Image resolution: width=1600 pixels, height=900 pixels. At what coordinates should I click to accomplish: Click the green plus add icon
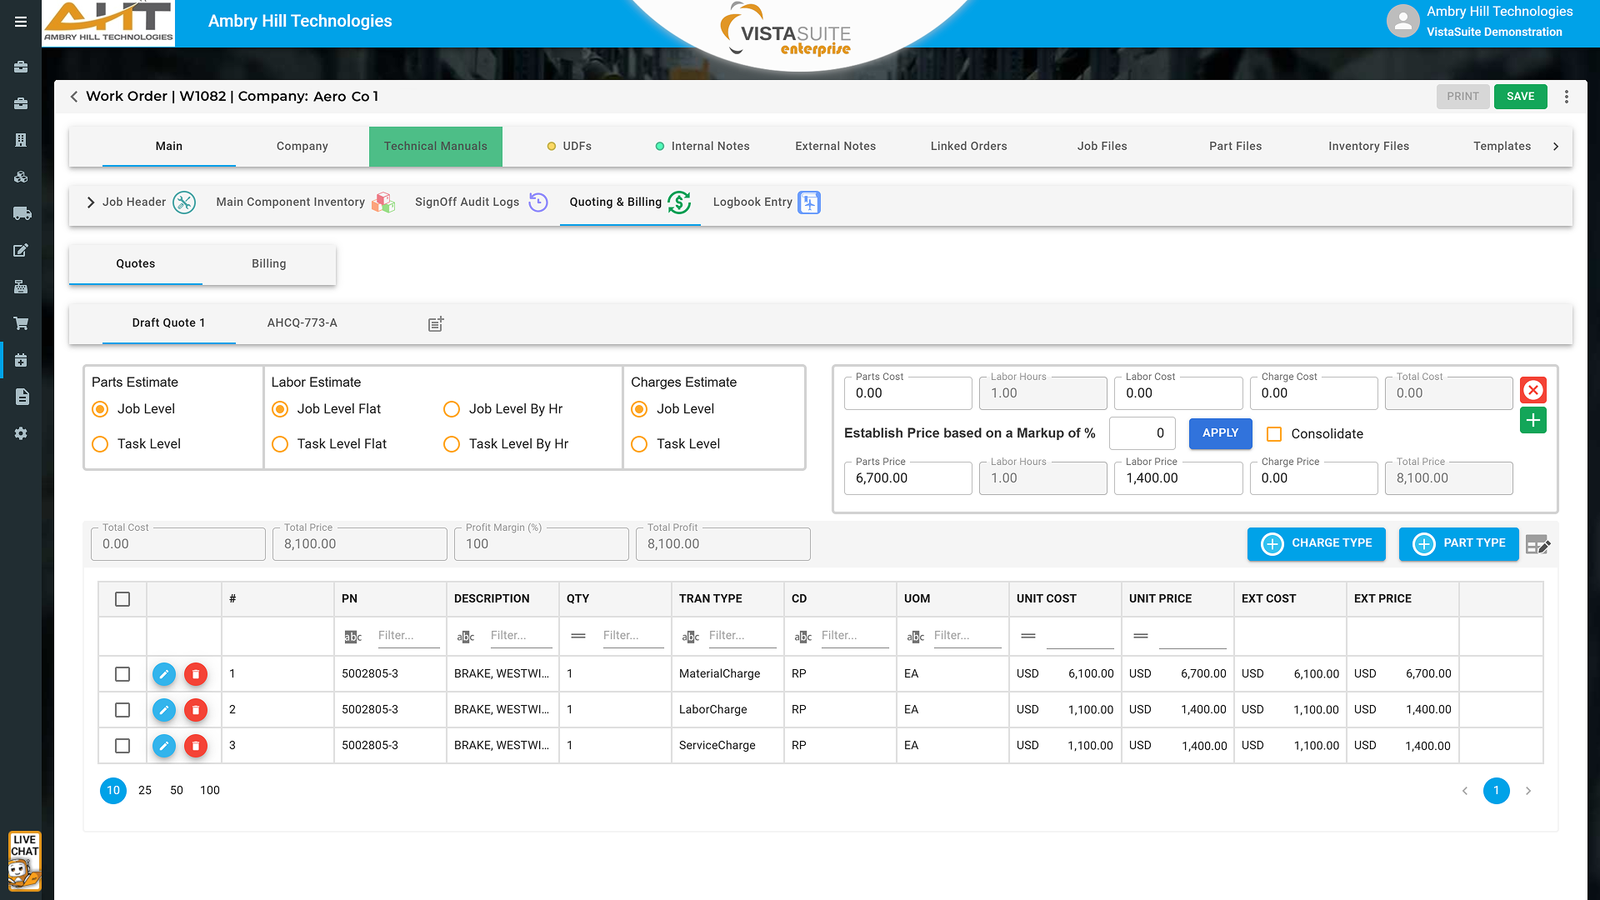coord(1533,420)
